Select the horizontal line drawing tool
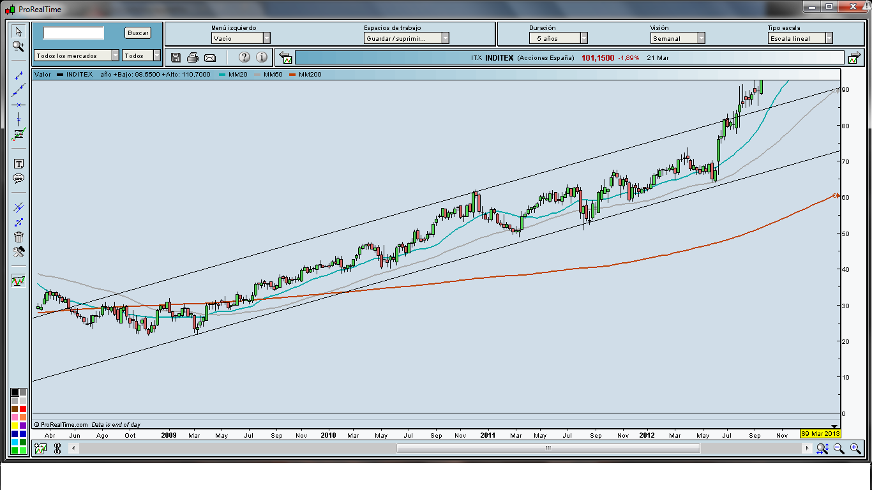The width and height of the screenshot is (872, 490). pos(19,105)
